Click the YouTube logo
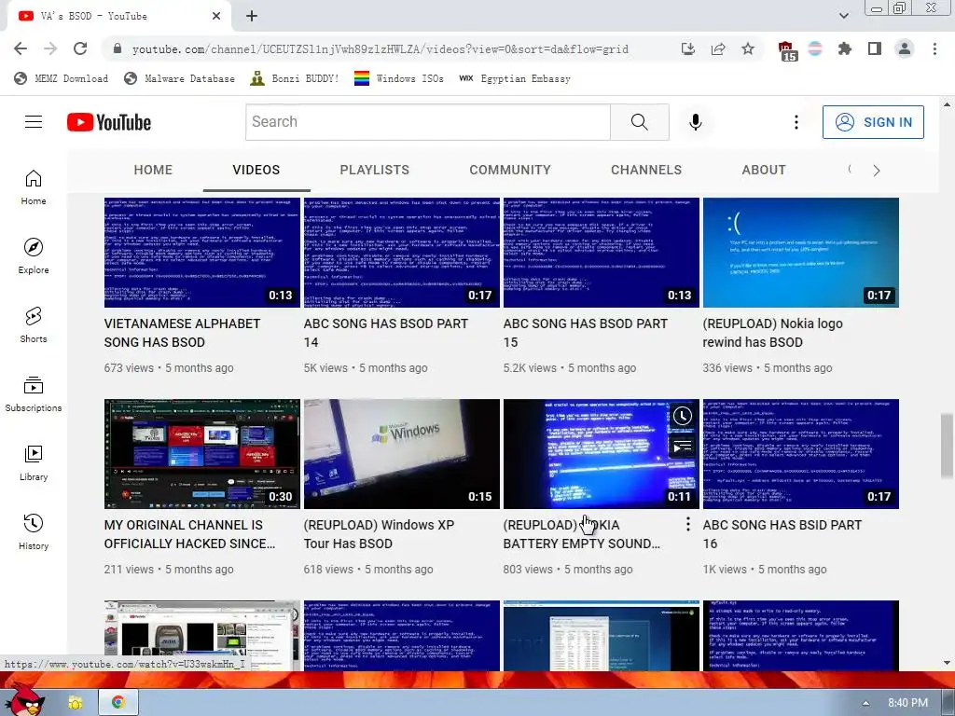This screenshot has height=716, width=955. pos(109,122)
